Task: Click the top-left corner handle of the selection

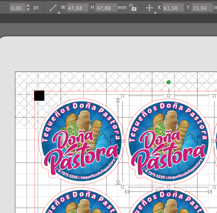Action: (x=122, y=96)
